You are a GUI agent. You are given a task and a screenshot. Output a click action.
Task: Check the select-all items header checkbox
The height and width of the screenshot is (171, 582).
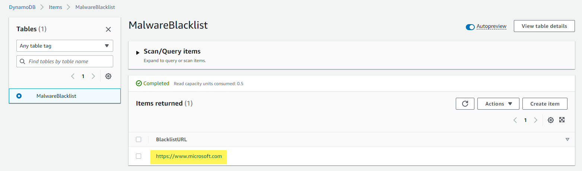[x=139, y=139]
